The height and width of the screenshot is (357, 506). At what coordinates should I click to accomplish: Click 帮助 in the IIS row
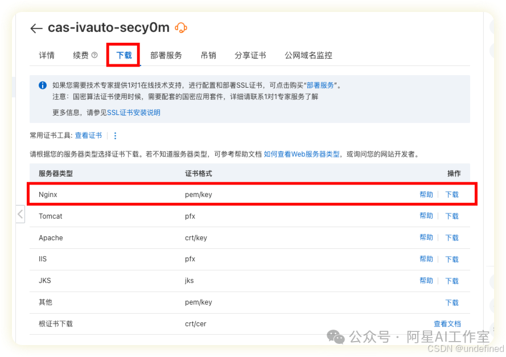426,259
